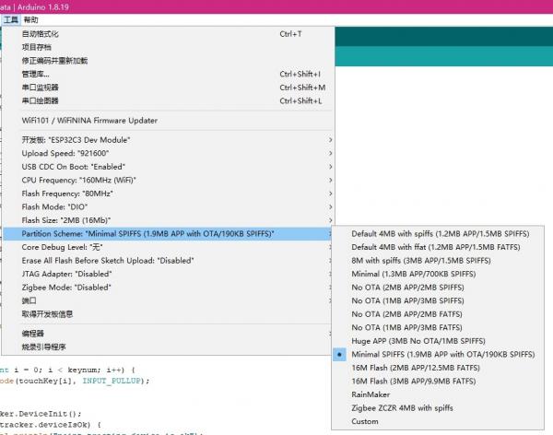Expand JTAG Adapter Disabled submenu

[x=168, y=274]
